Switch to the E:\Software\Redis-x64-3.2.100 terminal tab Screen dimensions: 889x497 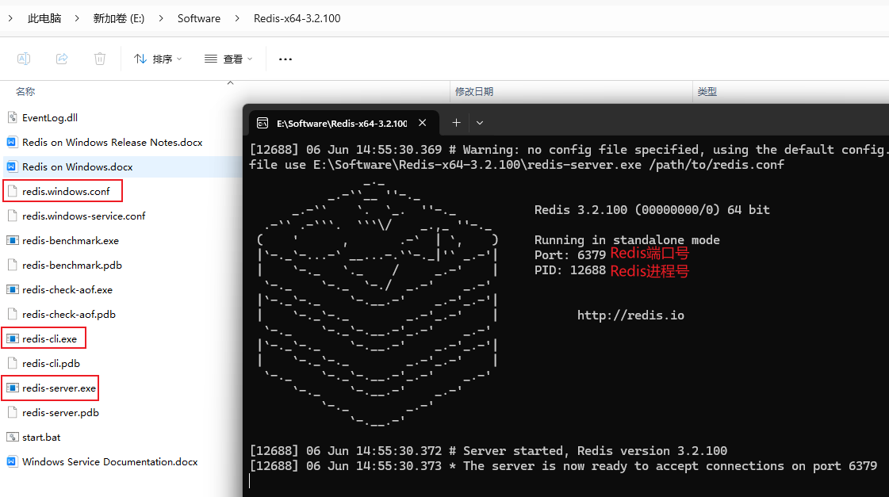click(x=343, y=123)
